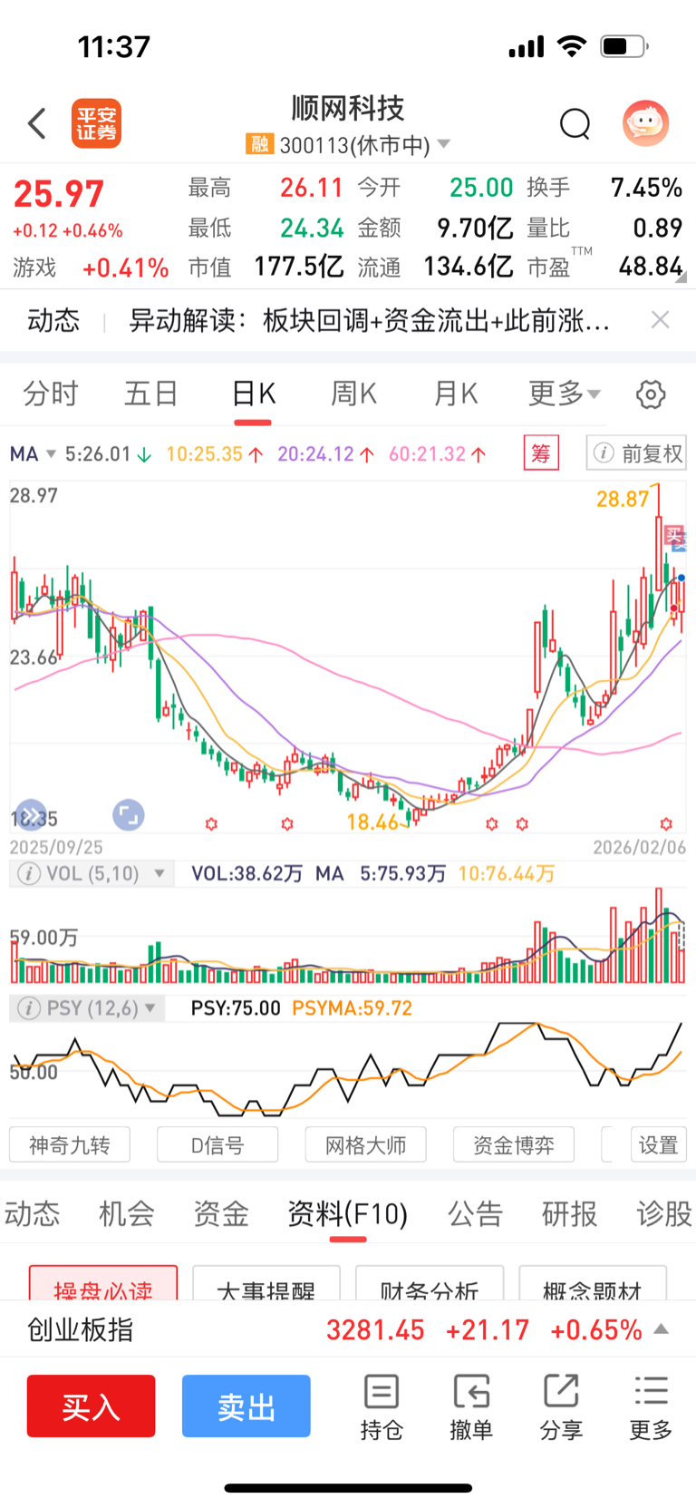Tap the 市值 177.5亿 value
This screenshot has height=1508, width=696.
(x=299, y=267)
